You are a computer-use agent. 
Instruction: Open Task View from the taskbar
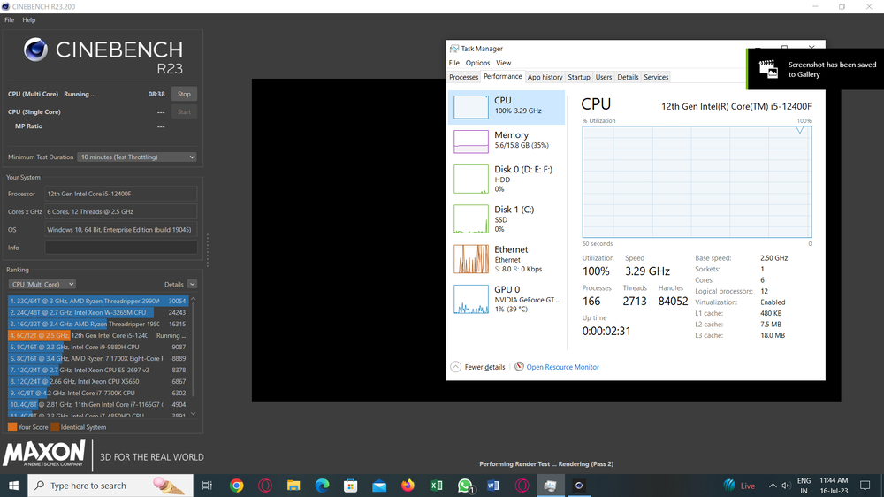click(x=207, y=486)
